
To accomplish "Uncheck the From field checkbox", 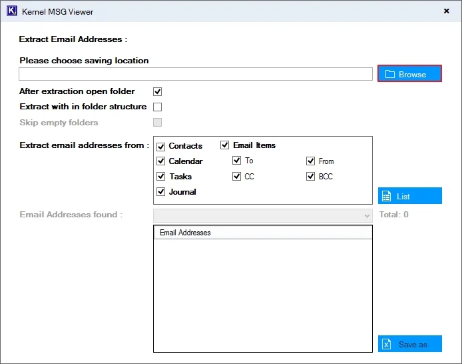I will [311, 161].
